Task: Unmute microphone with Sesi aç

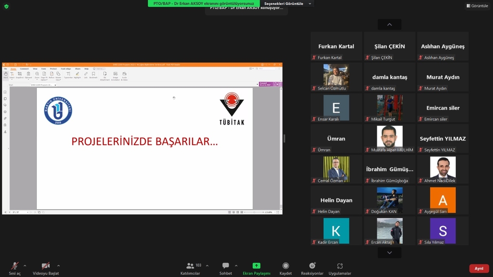Action: [14, 268]
